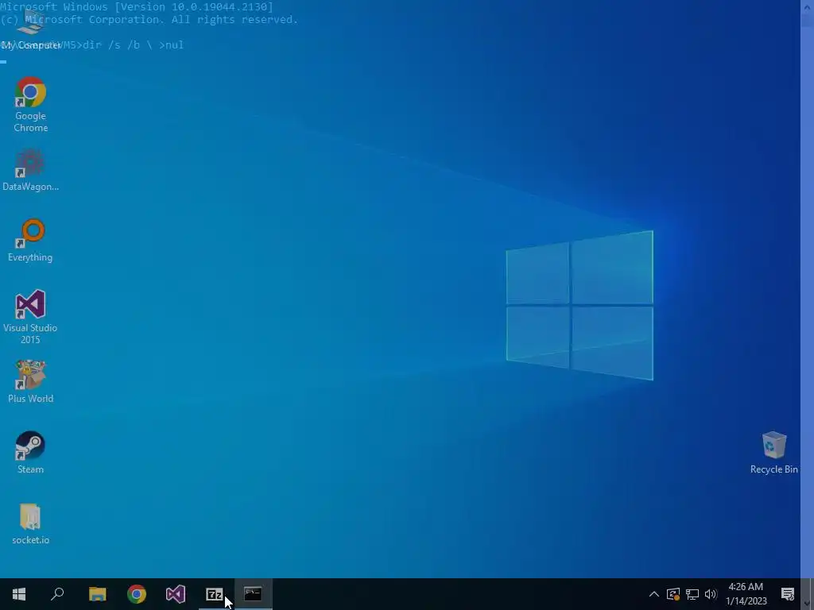The height and width of the screenshot is (610, 814).
Task: Open the Windows Start menu
Action: (19, 594)
